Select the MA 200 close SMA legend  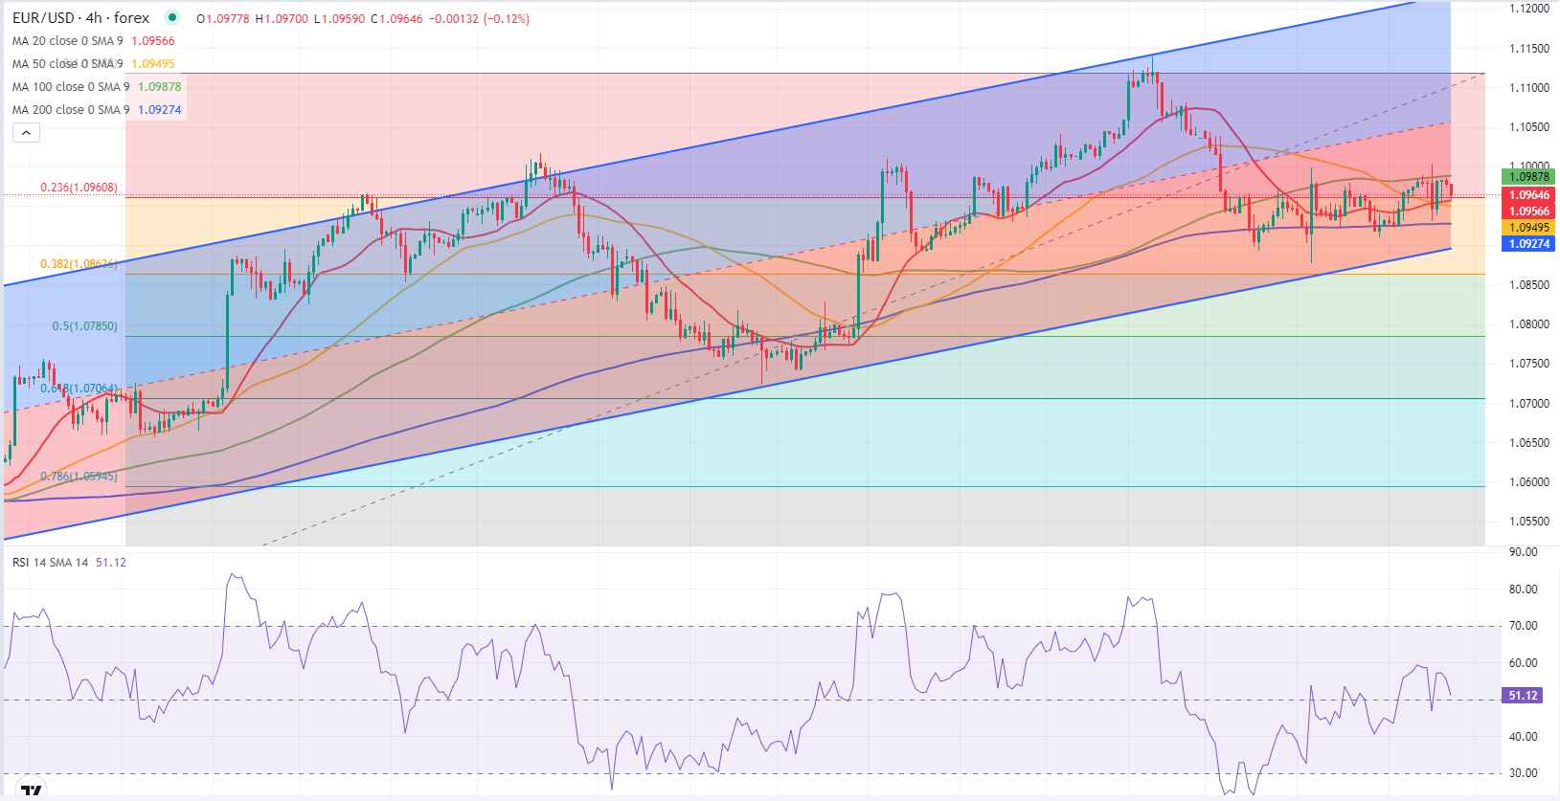(71, 110)
